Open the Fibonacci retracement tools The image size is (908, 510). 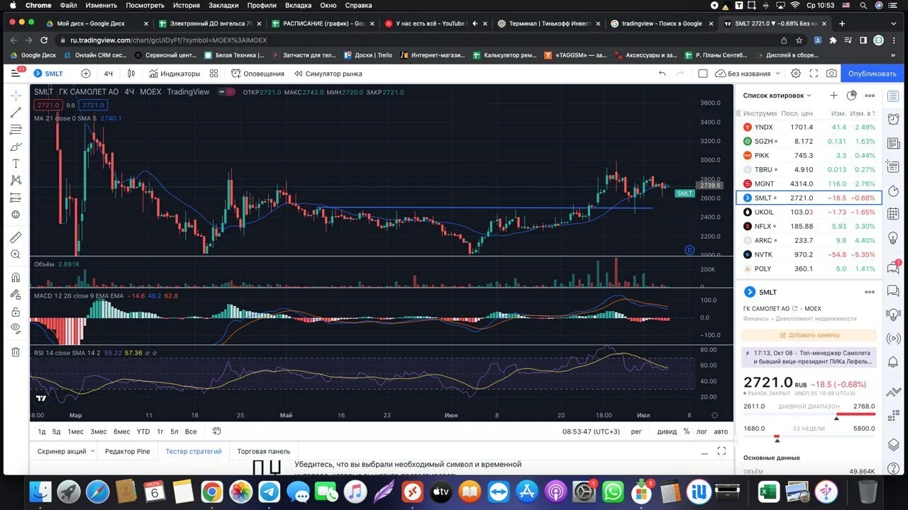16,129
